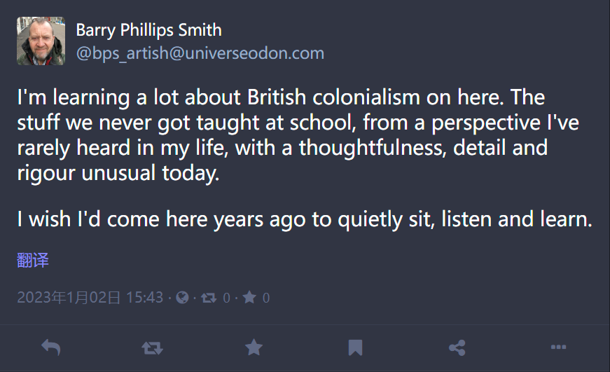Open Barry Phillips Smith's avatar picture

coord(41,41)
